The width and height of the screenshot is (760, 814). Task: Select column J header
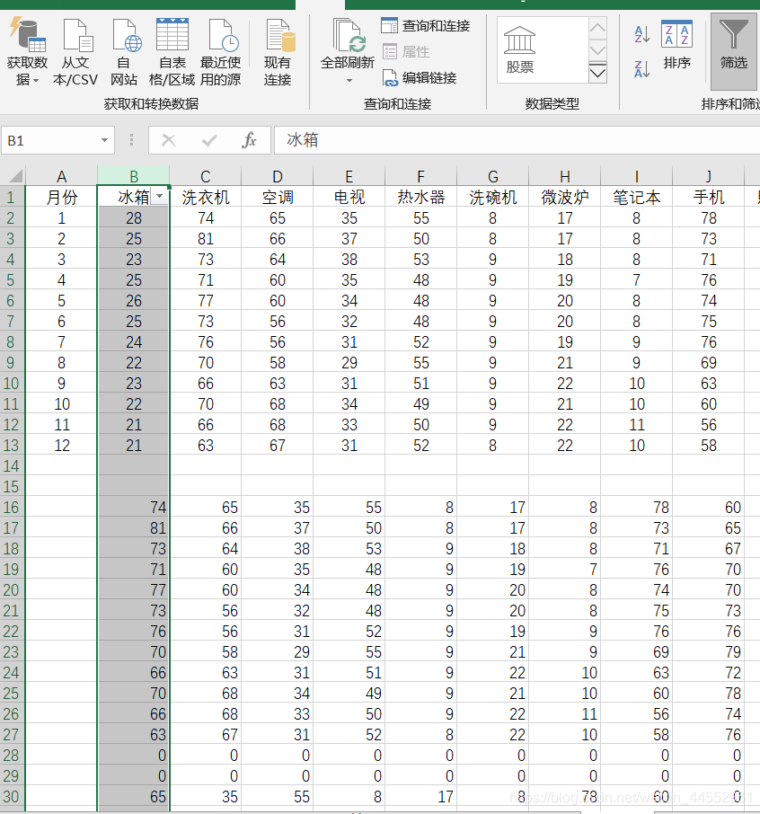708,176
